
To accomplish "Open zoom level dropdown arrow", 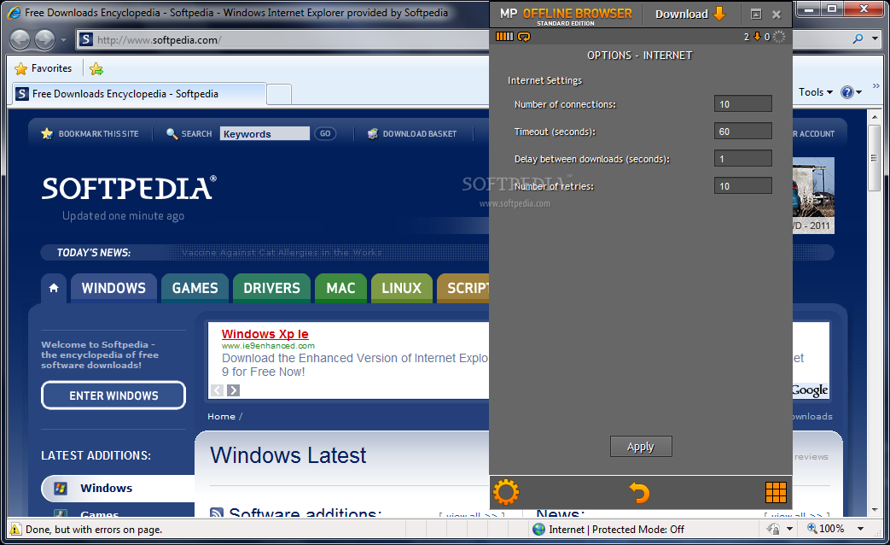I will pyautogui.click(x=860, y=529).
